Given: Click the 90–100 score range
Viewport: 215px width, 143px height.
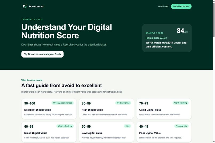Looking at the screenshot, I should pos(30,103).
